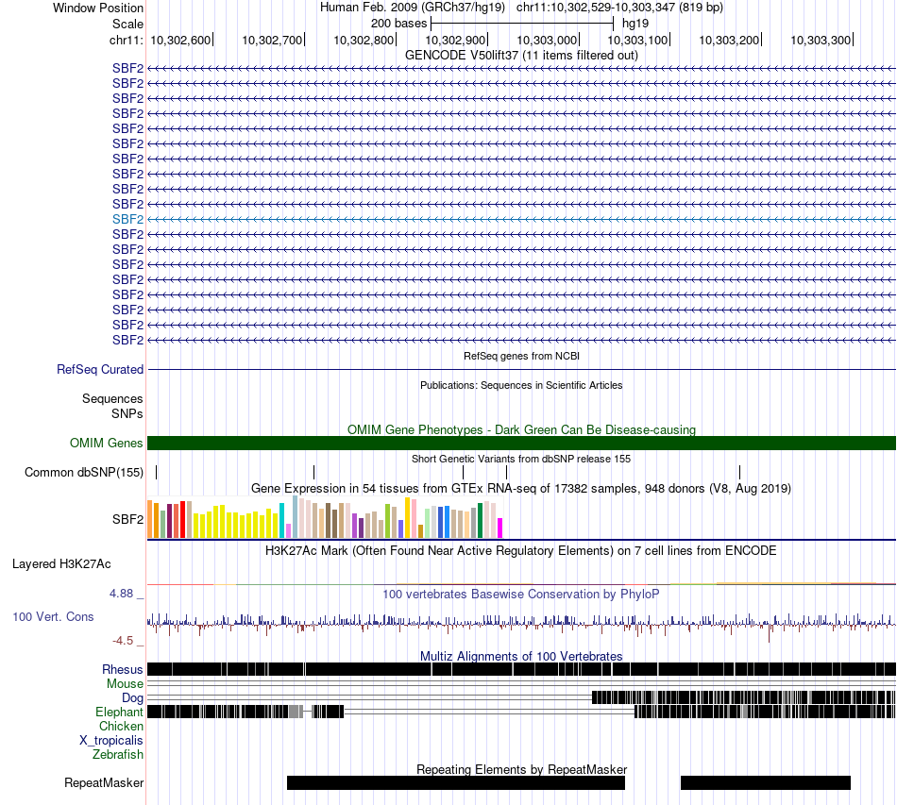The height and width of the screenshot is (805, 897).
Task: Click the Layered H3K27Ac track label
Action: click(61, 563)
